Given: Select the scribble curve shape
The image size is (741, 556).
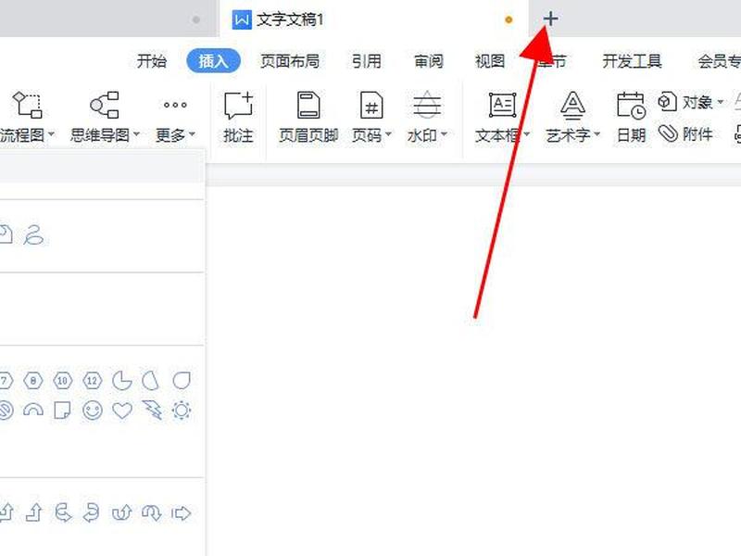Looking at the screenshot, I should coord(33,235).
